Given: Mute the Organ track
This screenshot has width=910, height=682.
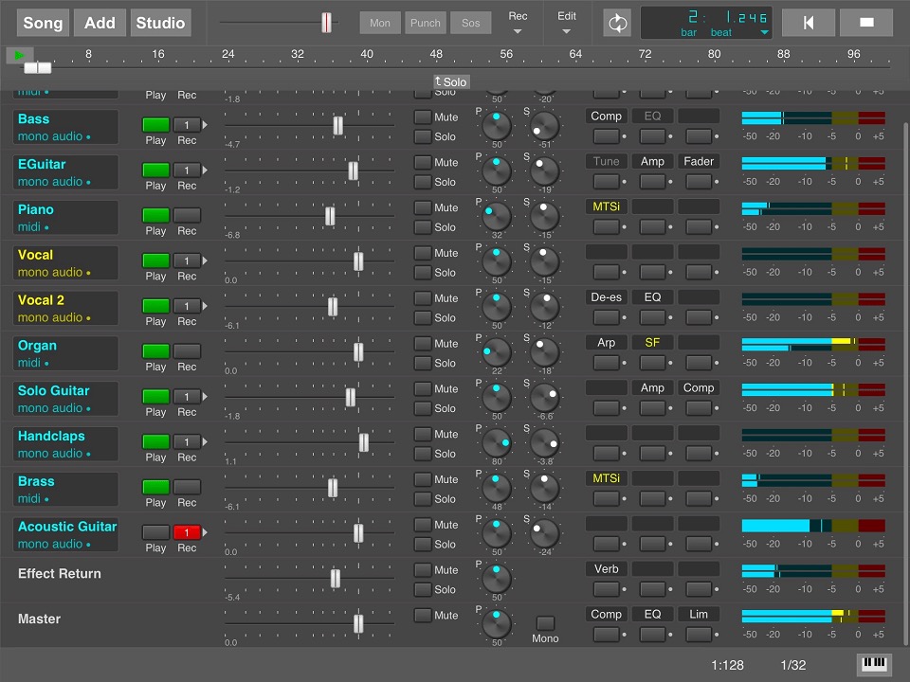Looking at the screenshot, I should pyautogui.click(x=423, y=343).
